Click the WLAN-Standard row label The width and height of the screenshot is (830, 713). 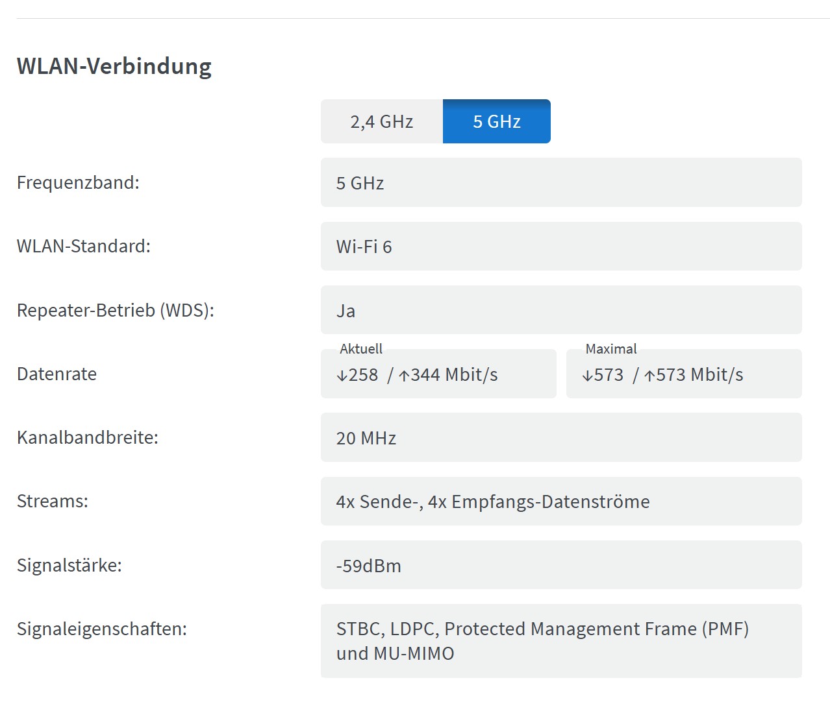pyautogui.click(x=84, y=247)
